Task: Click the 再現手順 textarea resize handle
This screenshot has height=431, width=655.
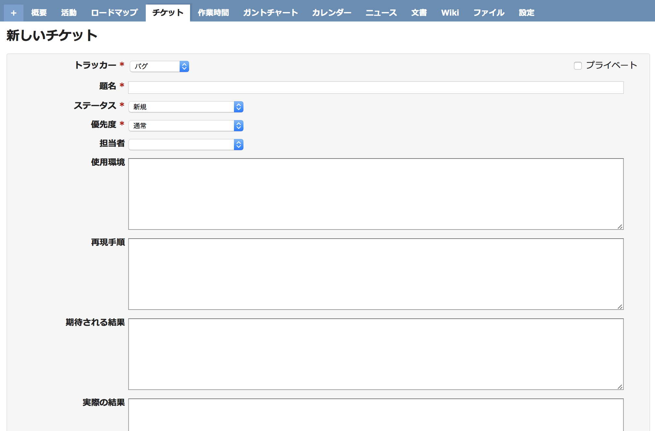Action: [620, 307]
